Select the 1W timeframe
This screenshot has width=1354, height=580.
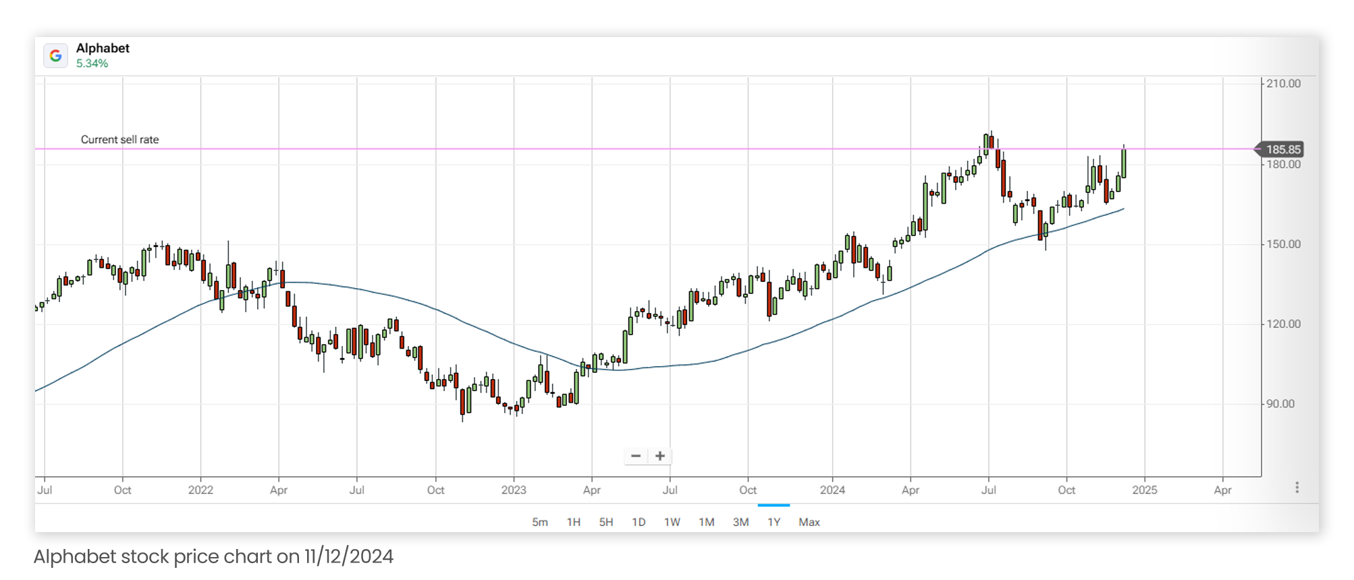click(x=672, y=522)
